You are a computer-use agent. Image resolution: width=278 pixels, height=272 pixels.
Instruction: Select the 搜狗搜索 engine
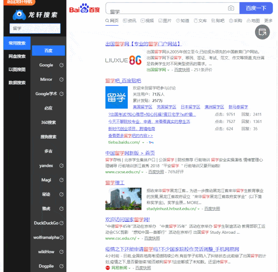48,137
